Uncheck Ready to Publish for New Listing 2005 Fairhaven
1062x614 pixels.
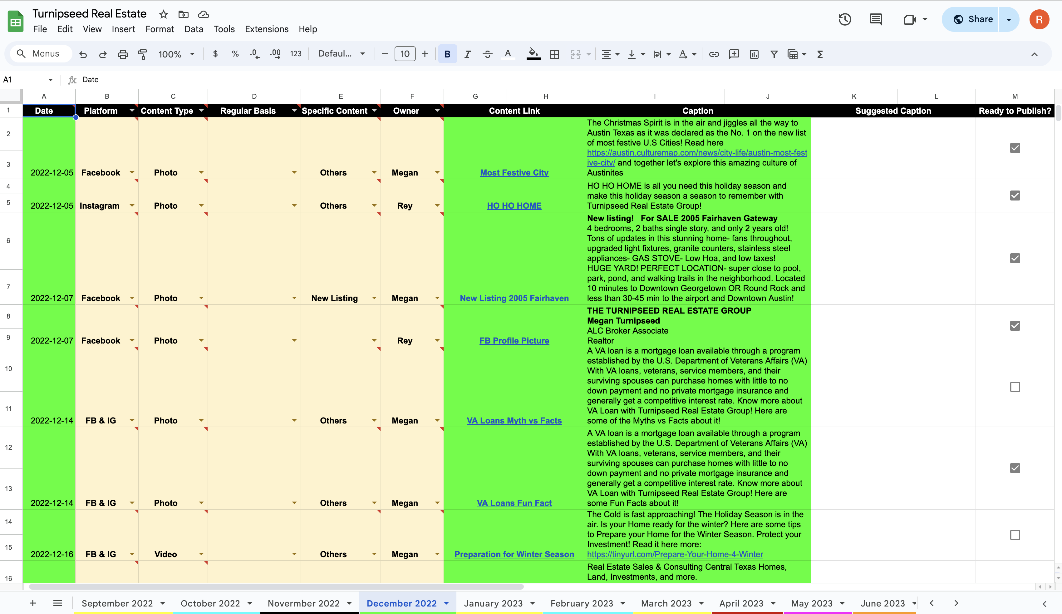click(x=1015, y=258)
